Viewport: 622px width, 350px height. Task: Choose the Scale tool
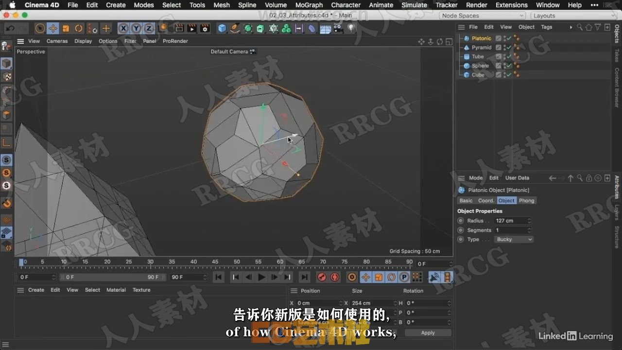(x=66, y=28)
